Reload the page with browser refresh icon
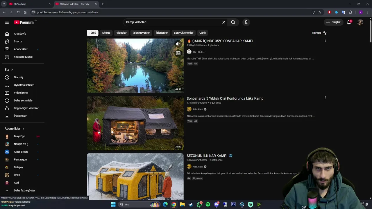 click(x=18, y=12)
